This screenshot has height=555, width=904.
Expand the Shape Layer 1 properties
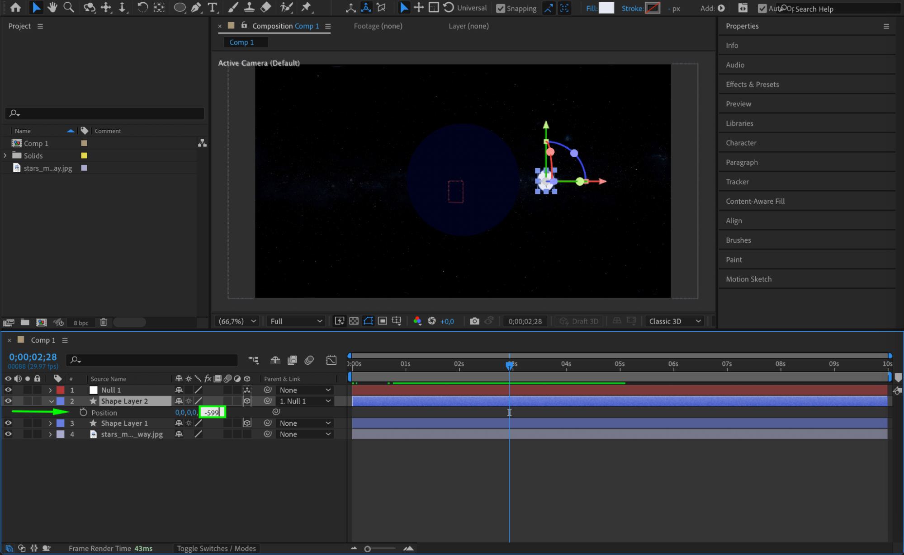click(50, 423)
